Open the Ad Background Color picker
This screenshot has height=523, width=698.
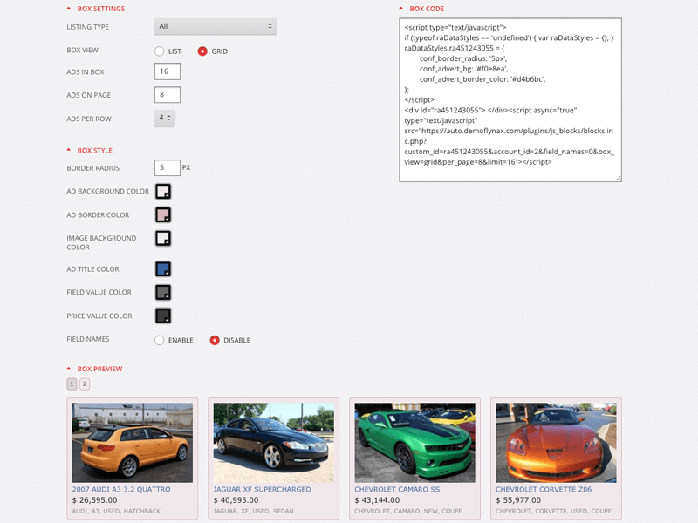[x=163, y=191]
